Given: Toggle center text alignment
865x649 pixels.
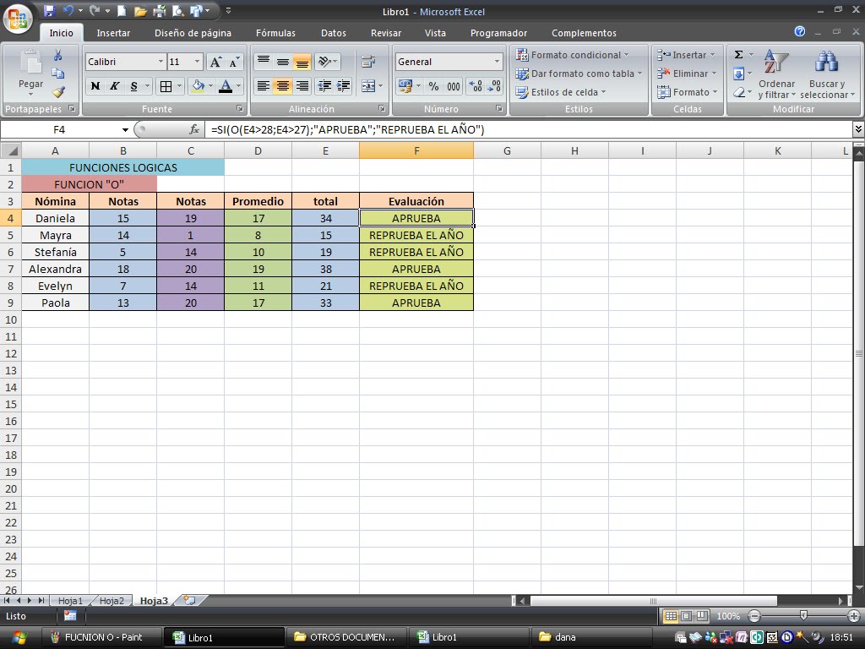Looking at the screenshot, I should [281, 87].
